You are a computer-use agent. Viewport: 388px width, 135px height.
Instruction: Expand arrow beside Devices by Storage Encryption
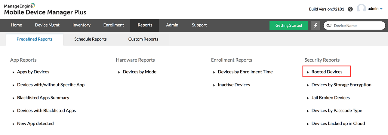tap(308, 85)
